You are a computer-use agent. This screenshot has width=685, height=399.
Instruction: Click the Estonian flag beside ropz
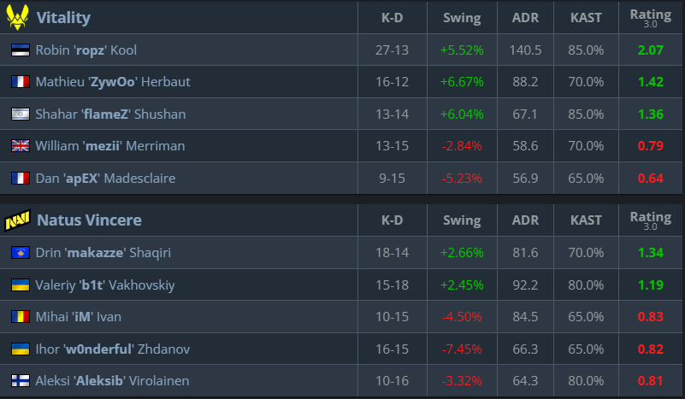(x=20, y=50)
